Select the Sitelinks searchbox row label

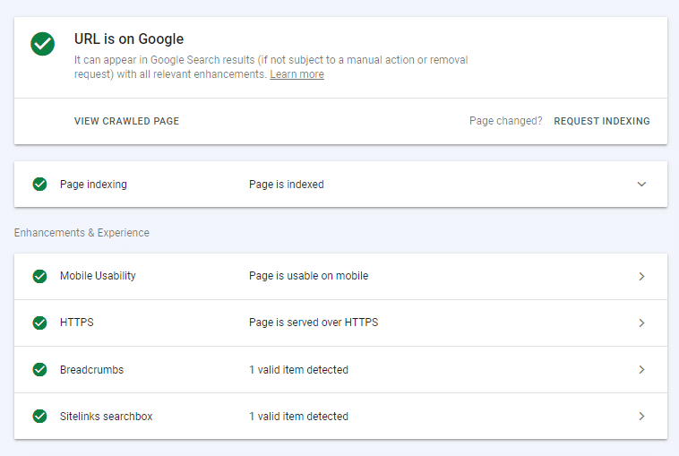(x=106, y=416)
